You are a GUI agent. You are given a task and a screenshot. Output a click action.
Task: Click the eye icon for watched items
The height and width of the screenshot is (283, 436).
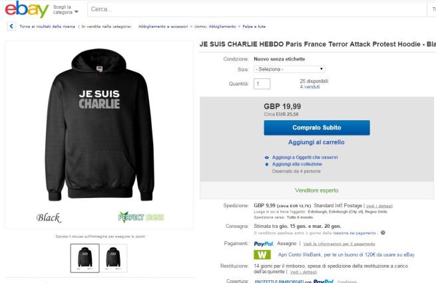click(267, 157)
